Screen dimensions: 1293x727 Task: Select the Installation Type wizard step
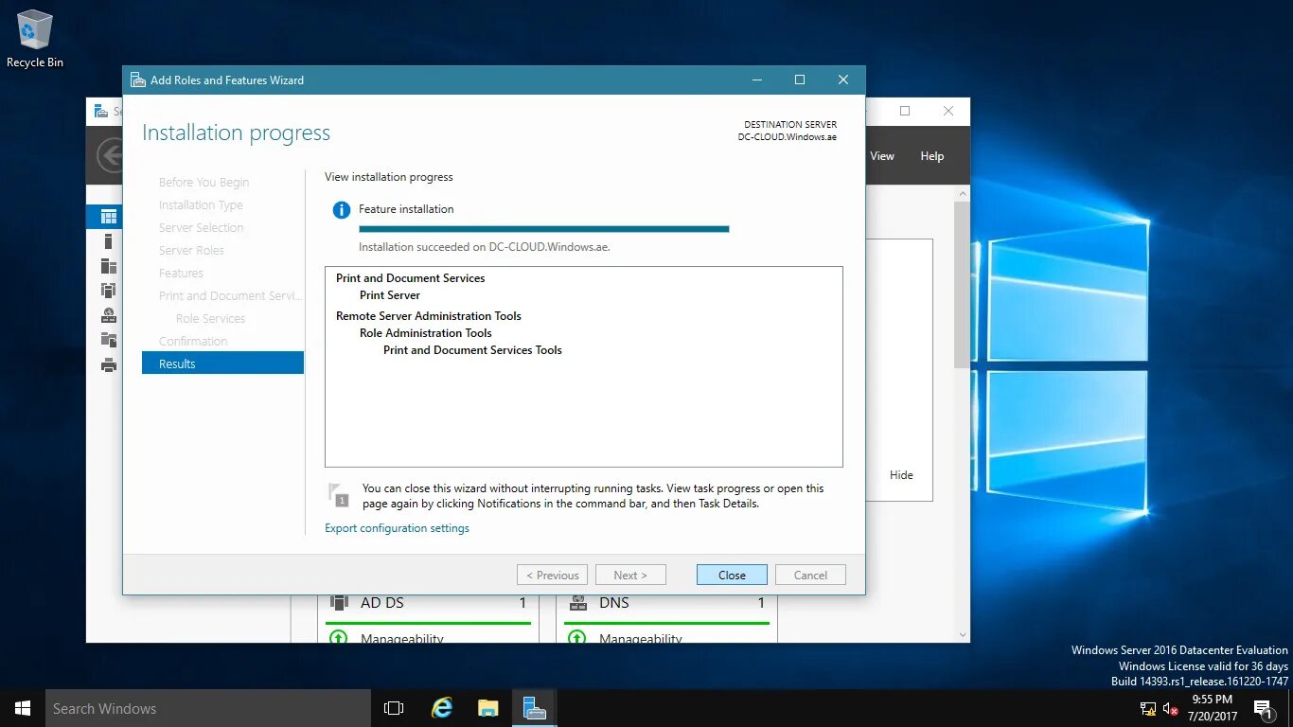click(201, 204)
